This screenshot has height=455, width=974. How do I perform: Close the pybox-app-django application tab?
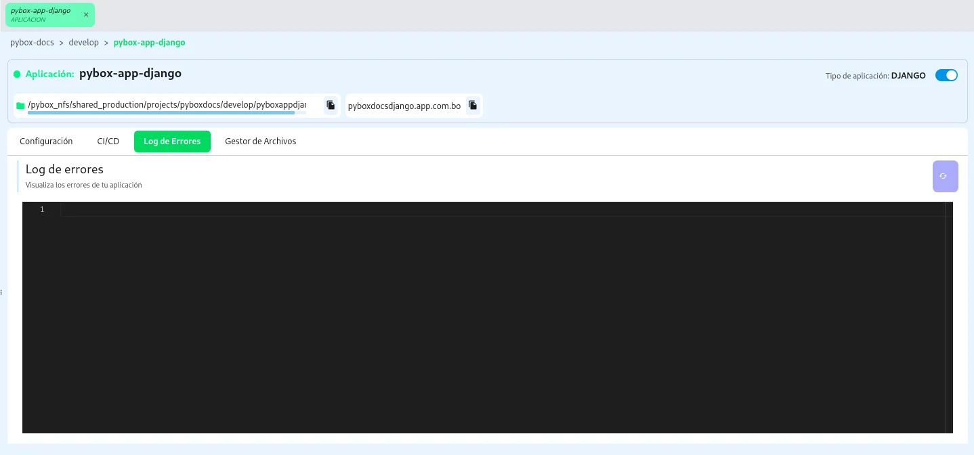86,15
